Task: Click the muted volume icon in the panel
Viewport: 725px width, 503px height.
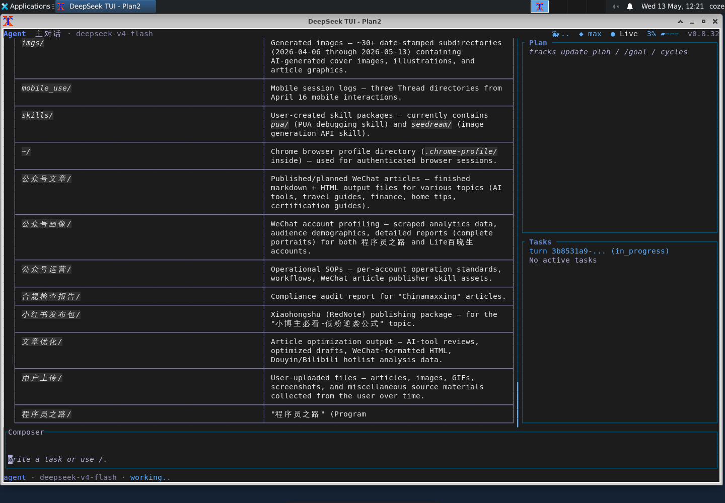Action: coord(615,7)
